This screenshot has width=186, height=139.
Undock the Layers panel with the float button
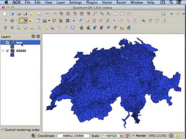tap(33, 36)
